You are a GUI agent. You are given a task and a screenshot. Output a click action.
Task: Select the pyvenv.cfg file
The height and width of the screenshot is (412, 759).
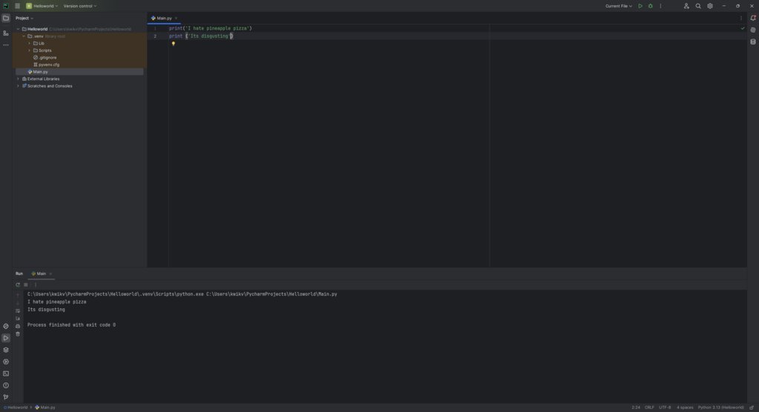click(46, 64)
